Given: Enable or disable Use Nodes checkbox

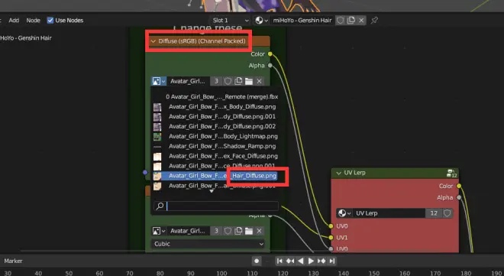Looking at the screenshot, I should point(50,21).
